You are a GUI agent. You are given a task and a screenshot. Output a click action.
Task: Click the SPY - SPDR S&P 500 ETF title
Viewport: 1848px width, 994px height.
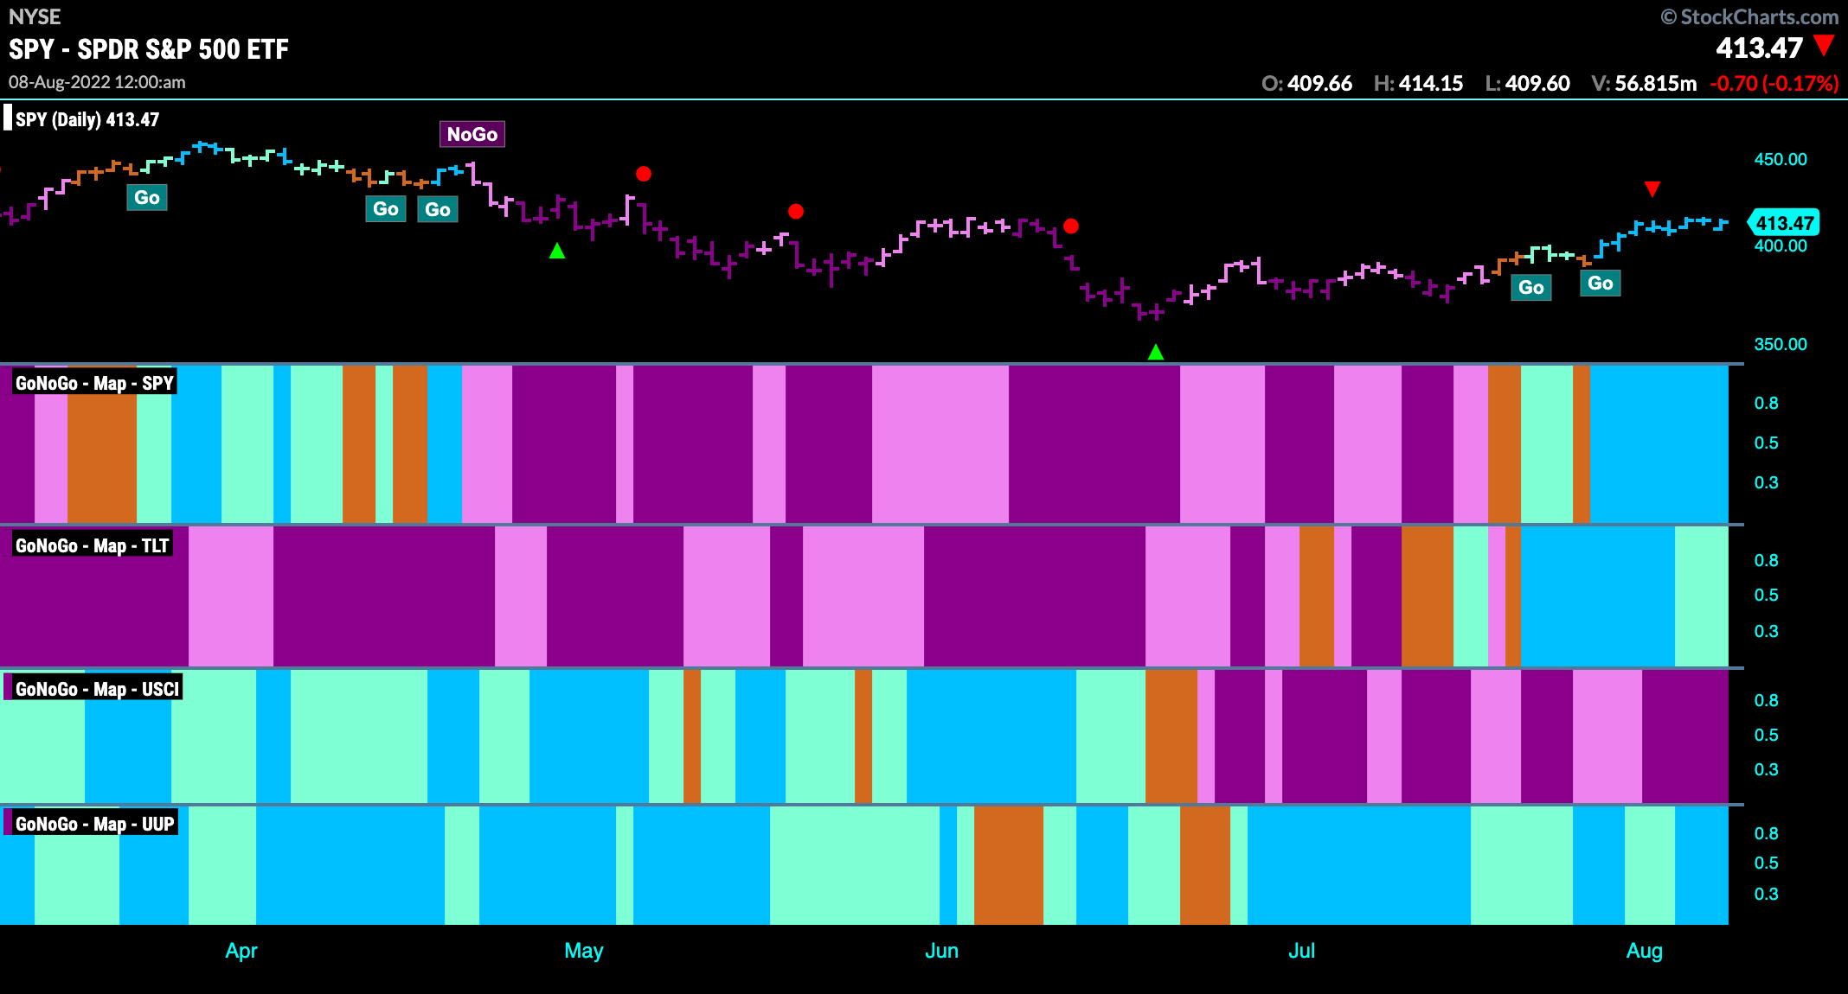(x=149, y=49)
